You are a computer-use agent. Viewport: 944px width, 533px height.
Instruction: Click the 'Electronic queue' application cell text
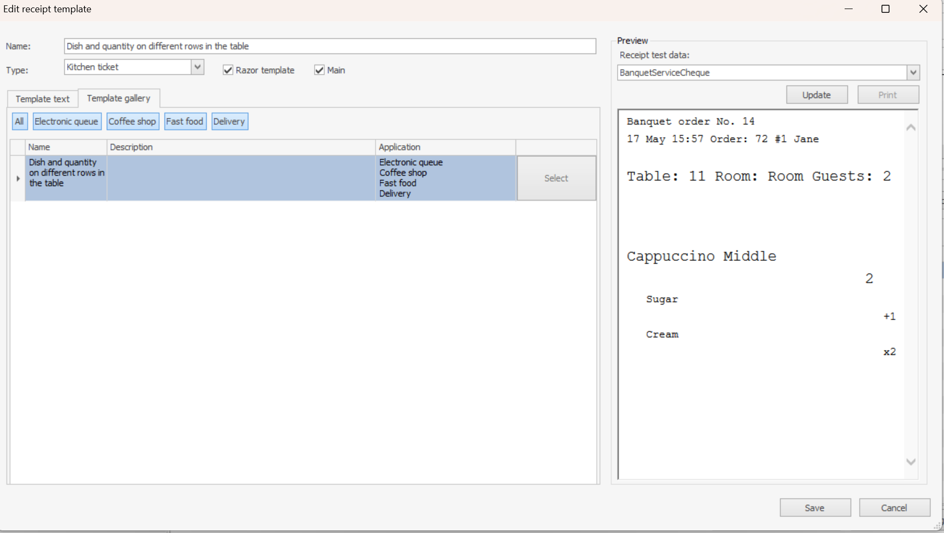click(411, 162)
